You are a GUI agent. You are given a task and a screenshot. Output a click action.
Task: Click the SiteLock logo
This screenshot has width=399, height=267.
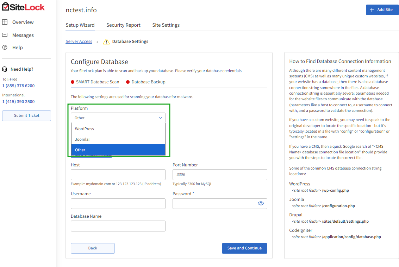coord(23,7)
